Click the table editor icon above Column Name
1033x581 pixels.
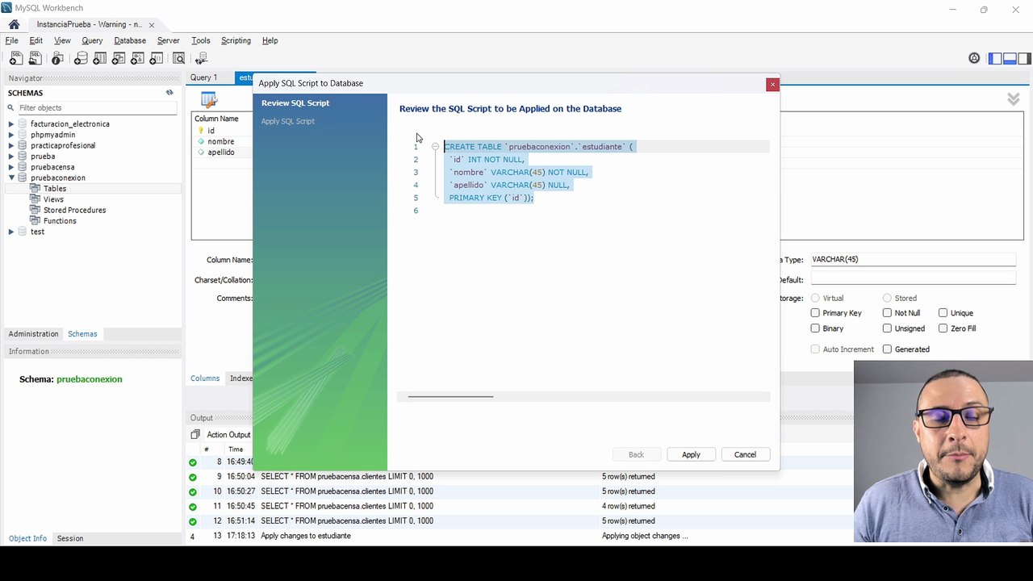209,100
